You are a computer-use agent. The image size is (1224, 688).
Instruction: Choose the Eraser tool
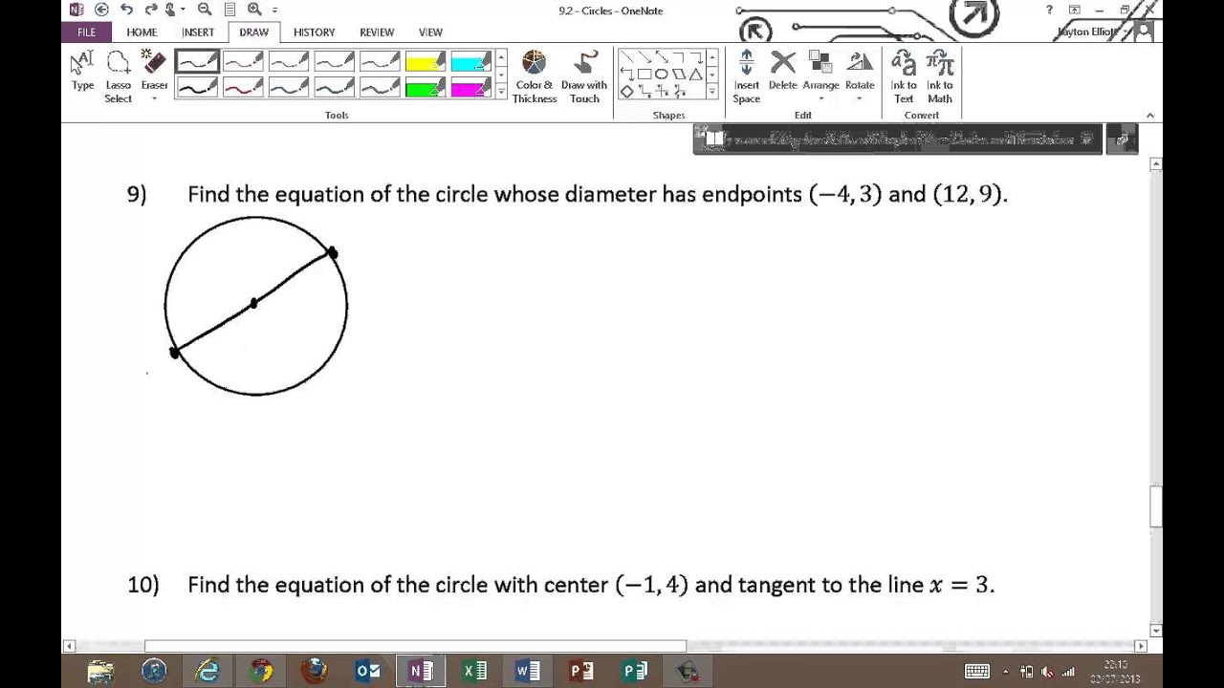point(154,71)
